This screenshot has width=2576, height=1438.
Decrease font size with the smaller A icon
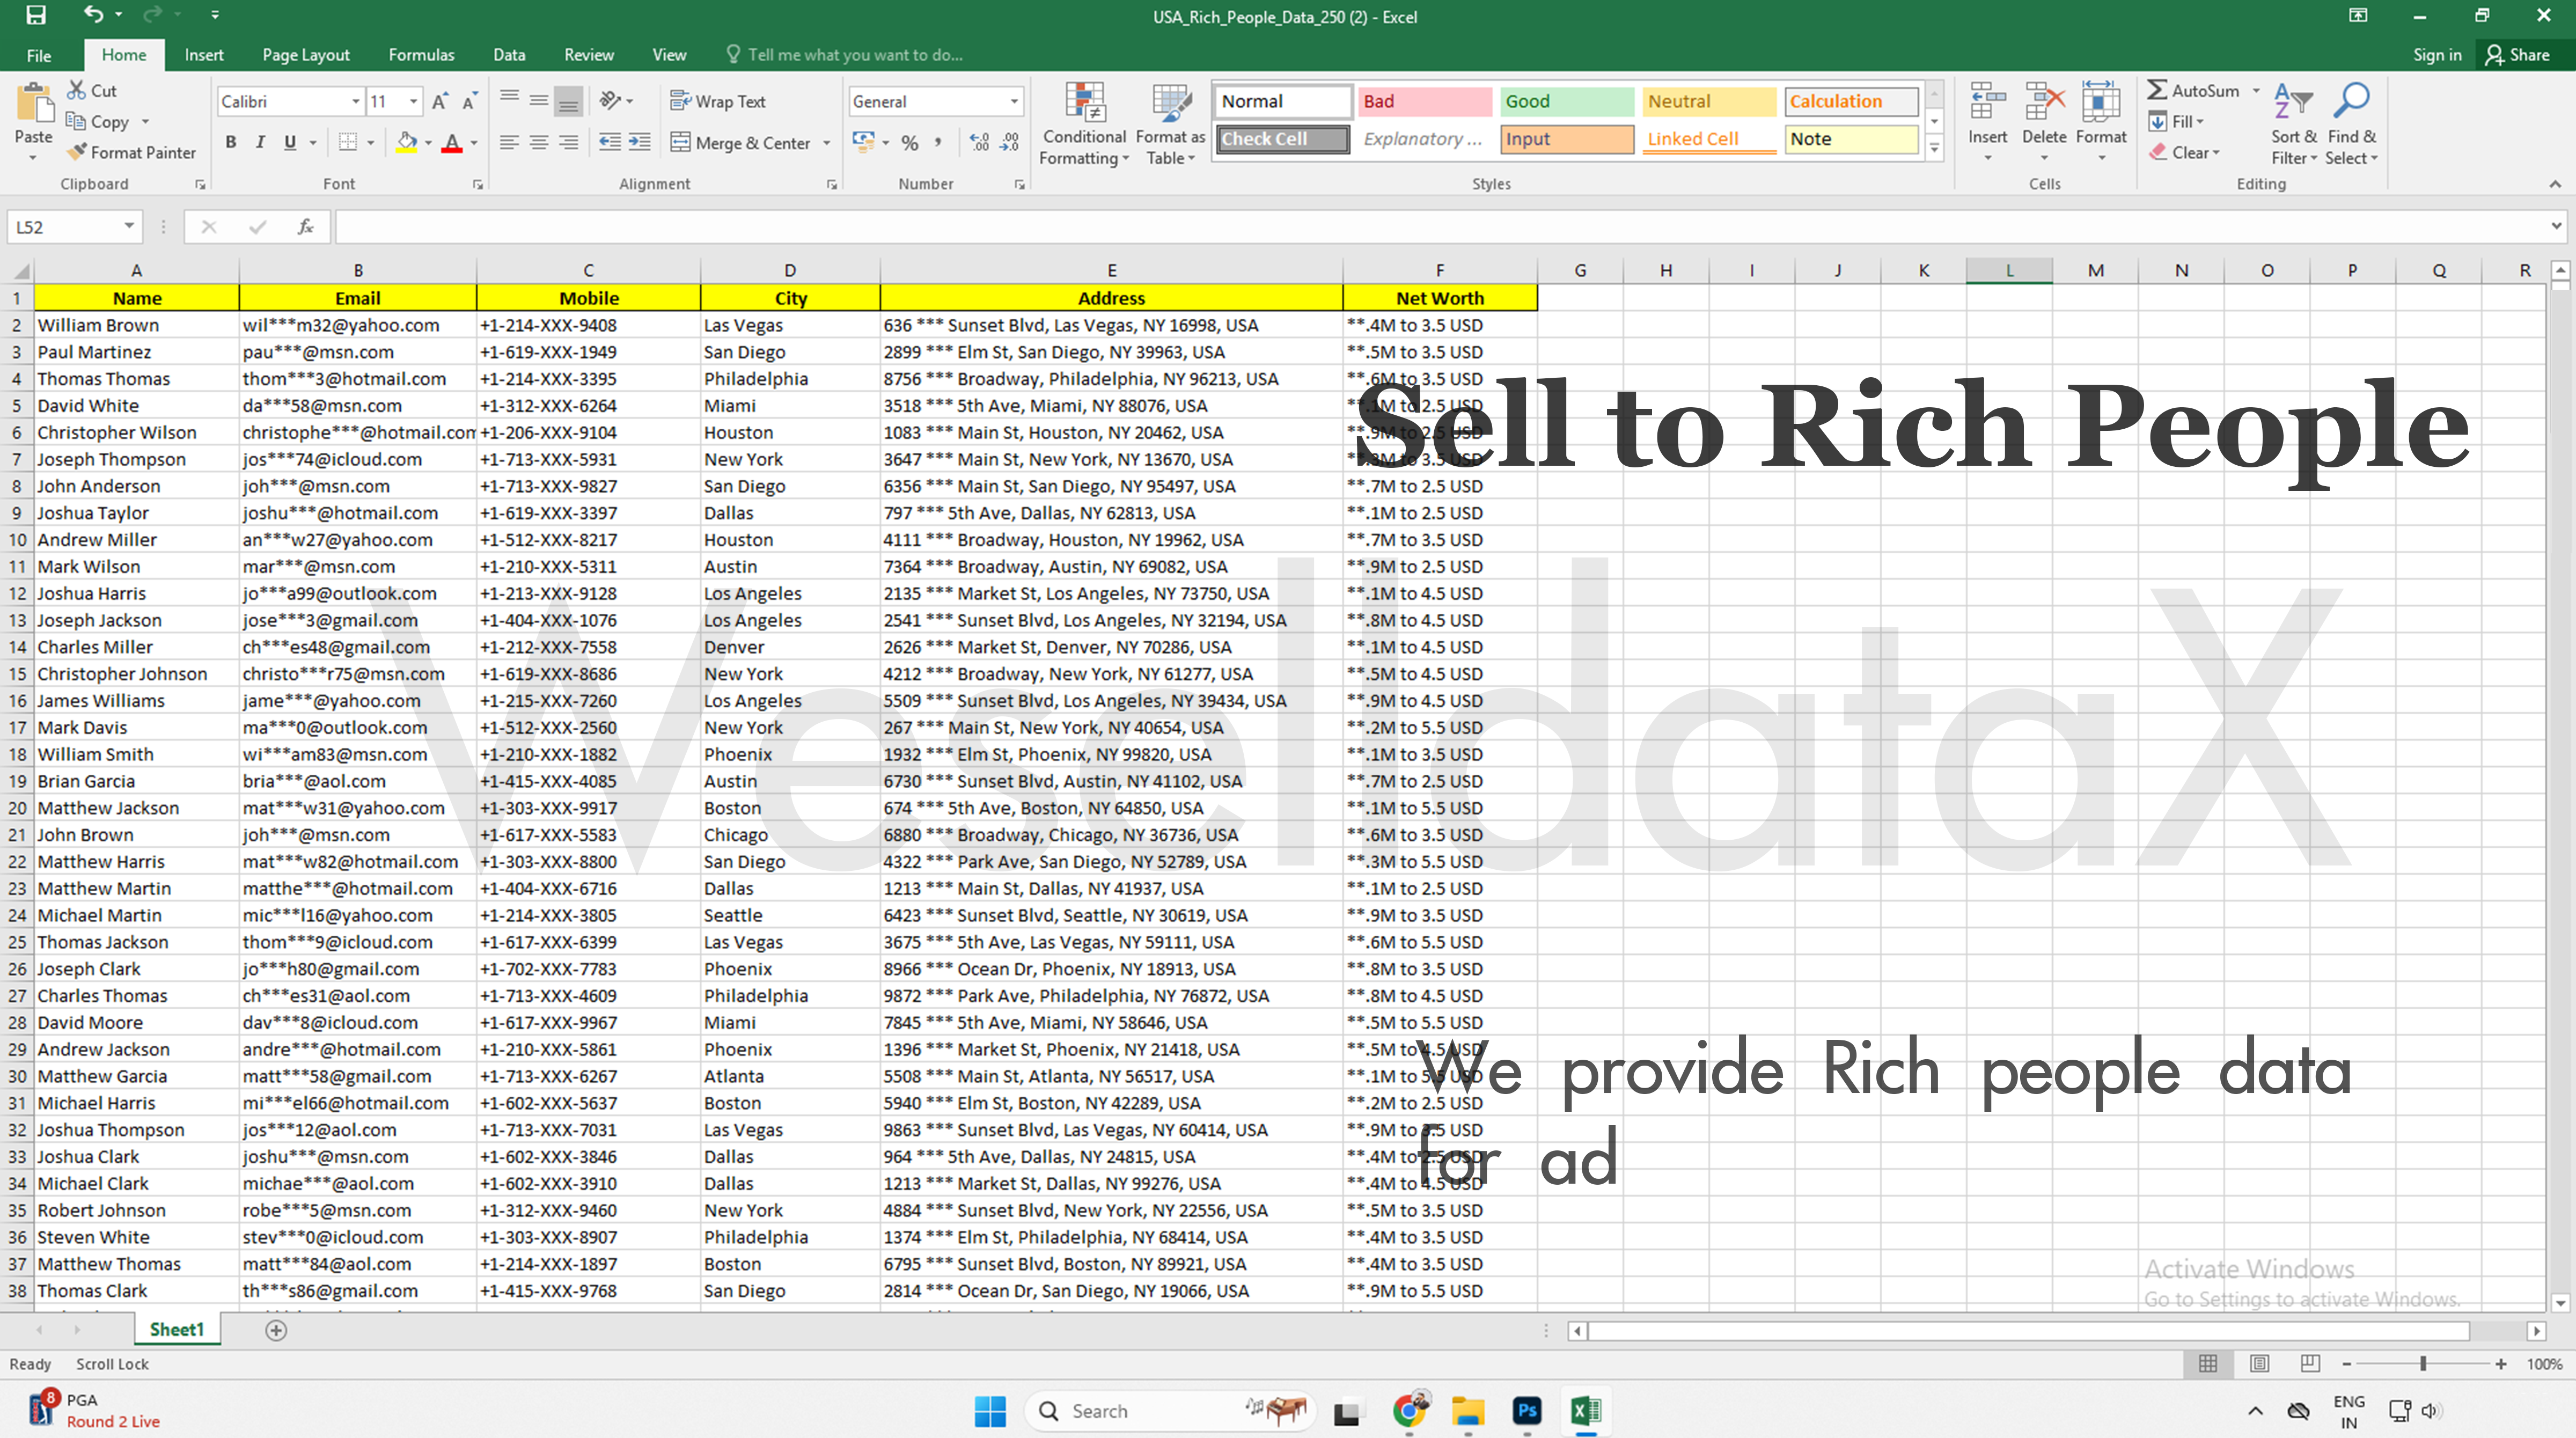(469, 101)
